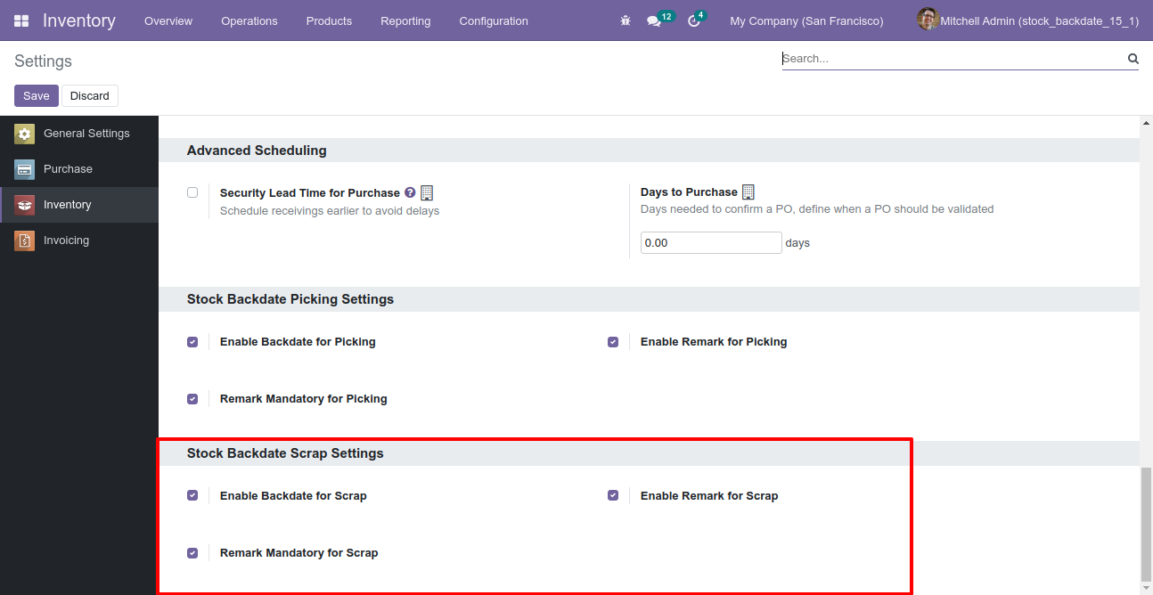Open Mitchell Admin user menu
The height and width of the screenshot is (595, 1153).
(1028, 20)
